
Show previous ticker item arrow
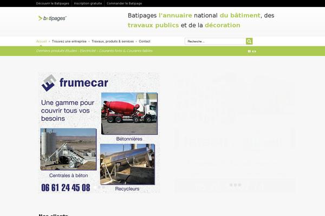[x=252, y=51]
